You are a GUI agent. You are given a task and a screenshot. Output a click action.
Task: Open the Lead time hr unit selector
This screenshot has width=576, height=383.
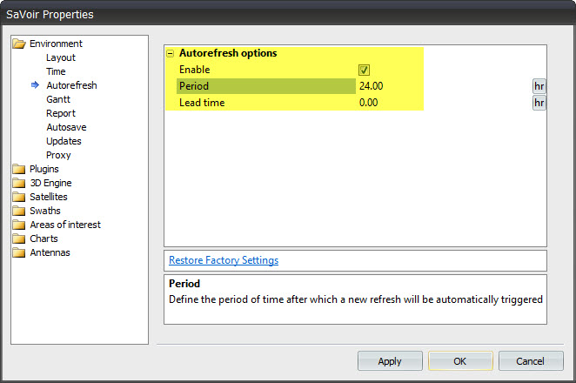539,103
